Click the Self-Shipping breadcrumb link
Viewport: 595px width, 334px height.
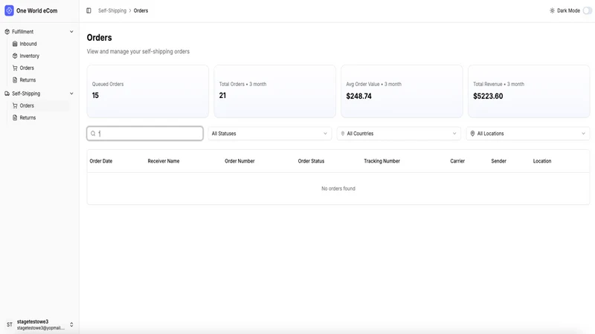click(x=112, y=10)
